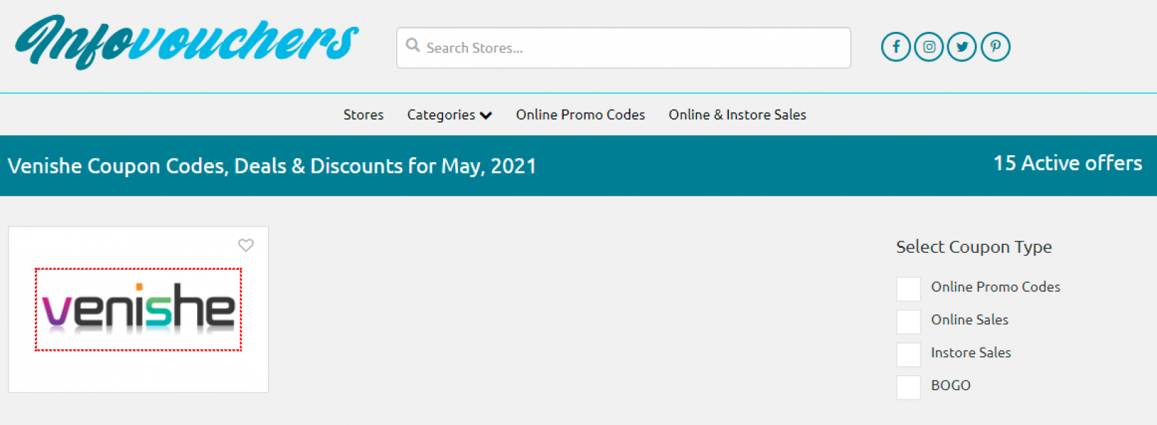Open the Twitter social icon

[x=962, y=47]
